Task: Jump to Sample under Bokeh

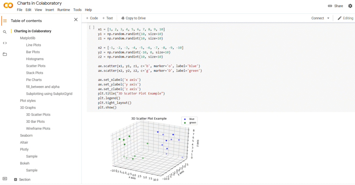Action: (x=32, y=170)
